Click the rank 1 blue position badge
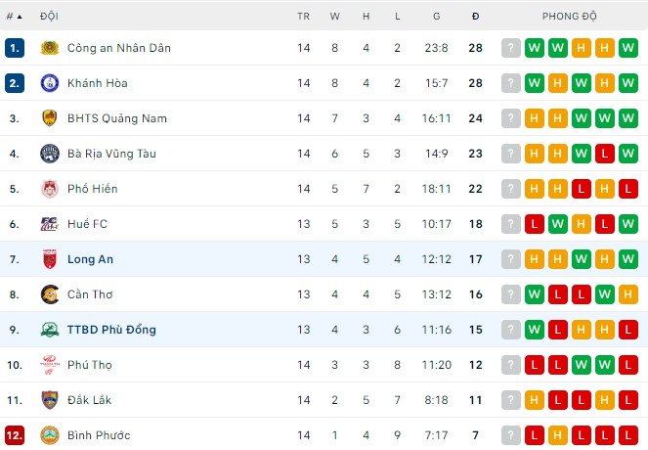Image resolution: width=648 pixels, height=450 pixels. pyautogui.click(x=14, y=48)
